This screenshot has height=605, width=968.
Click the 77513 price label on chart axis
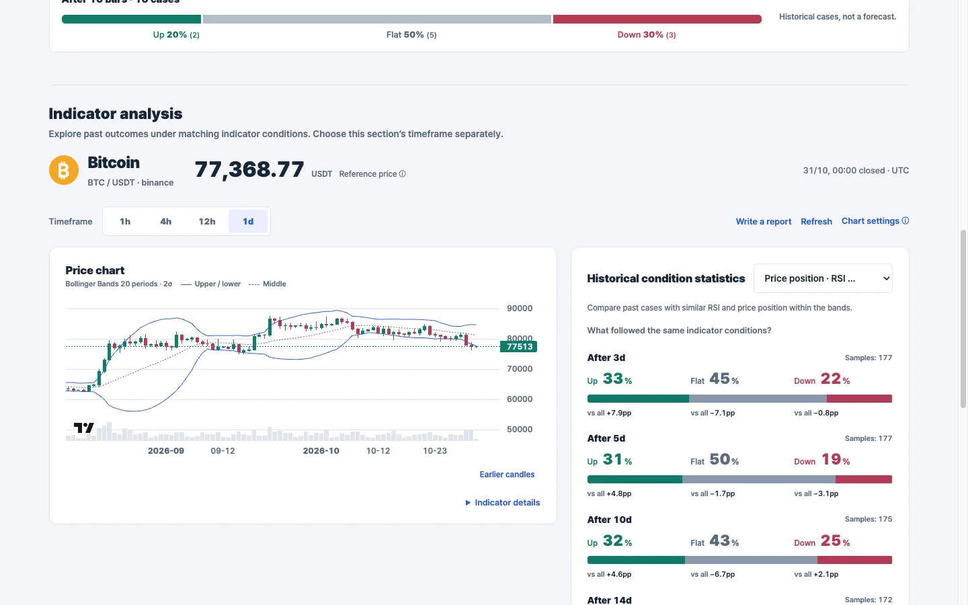pos(519,347)
